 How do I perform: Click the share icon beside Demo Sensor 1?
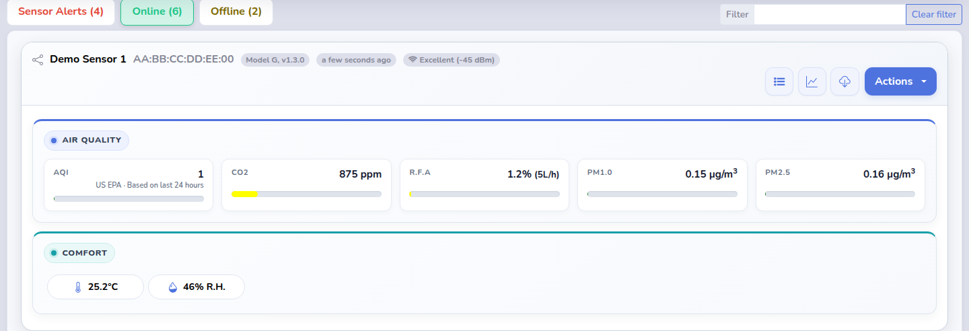coord(38,60)
